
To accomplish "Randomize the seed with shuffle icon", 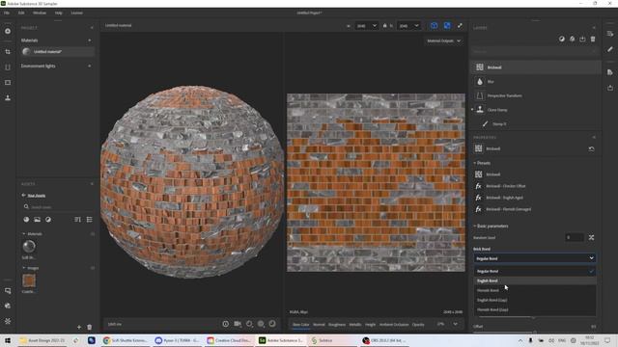I will (591, 237).
